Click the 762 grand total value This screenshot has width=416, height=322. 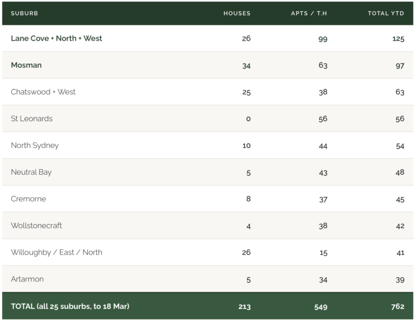point(398,306)
